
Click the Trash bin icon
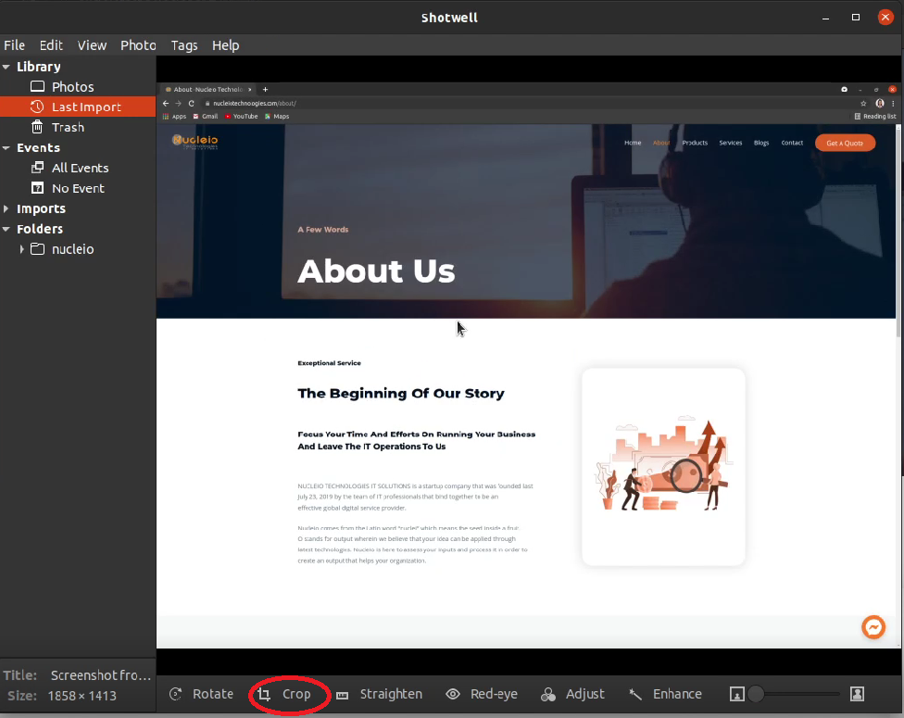tap(37, 127)
